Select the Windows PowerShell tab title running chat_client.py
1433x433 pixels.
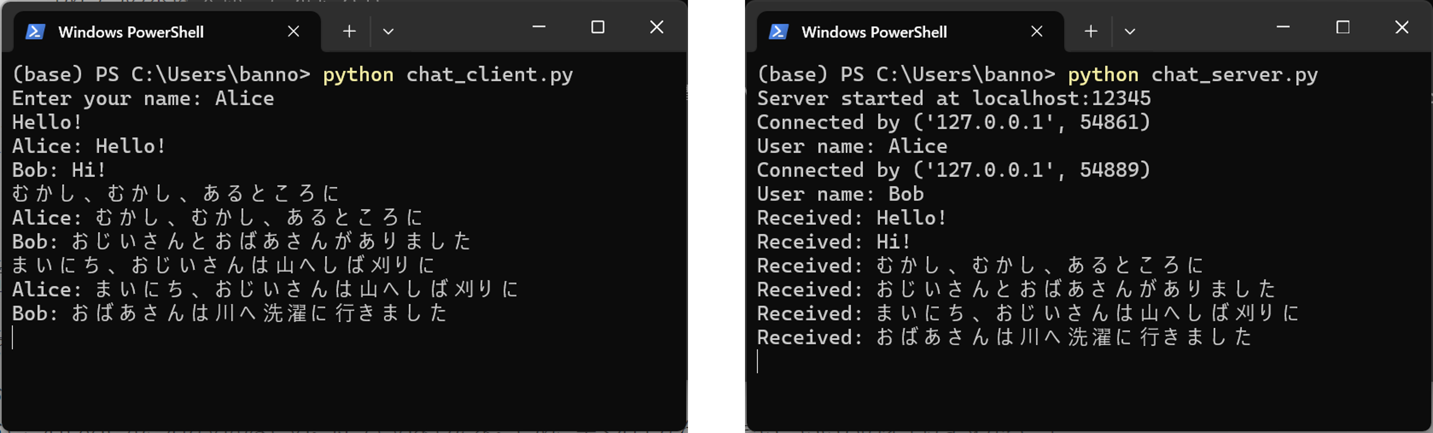pyautogui.click(x=131, y=32)
